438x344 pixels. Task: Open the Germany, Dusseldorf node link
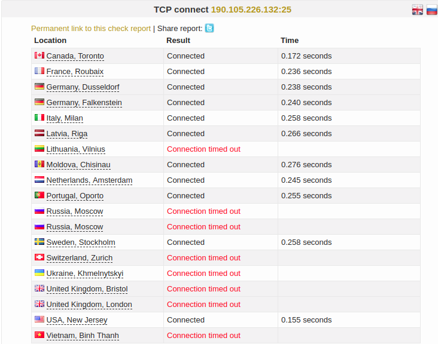pyautogui.click(x=83, y=87)
